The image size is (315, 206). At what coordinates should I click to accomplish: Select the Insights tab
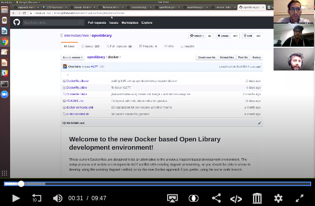pos(187,46)
